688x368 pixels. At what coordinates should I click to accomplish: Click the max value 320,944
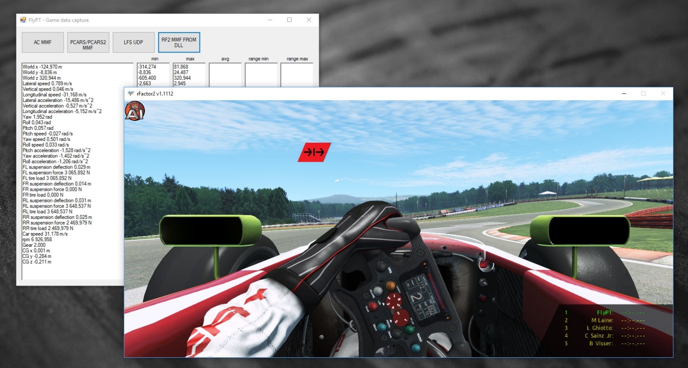(183, 78)
